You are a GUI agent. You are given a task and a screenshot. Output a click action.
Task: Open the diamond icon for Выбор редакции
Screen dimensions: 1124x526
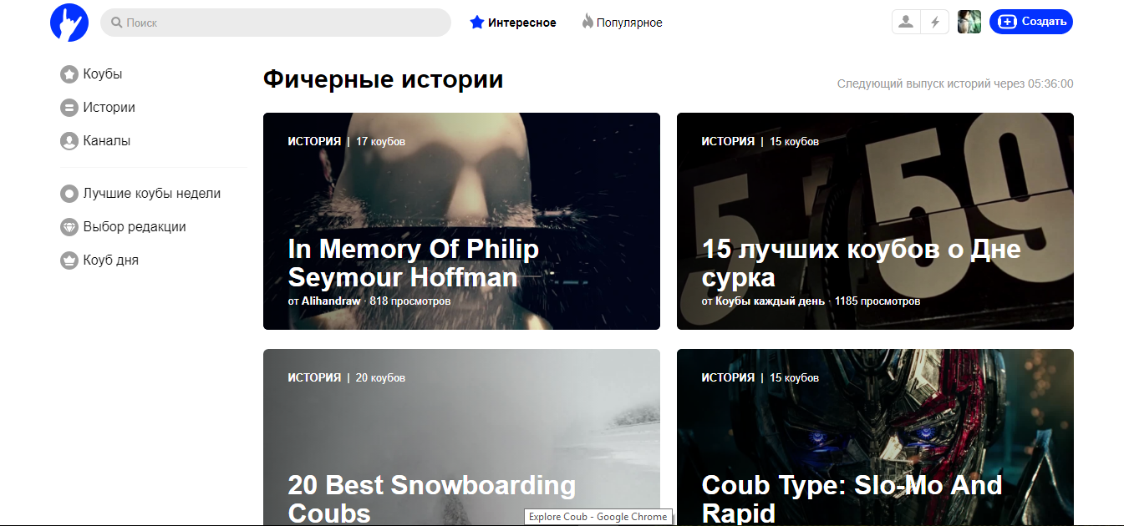tap(69, 227)
